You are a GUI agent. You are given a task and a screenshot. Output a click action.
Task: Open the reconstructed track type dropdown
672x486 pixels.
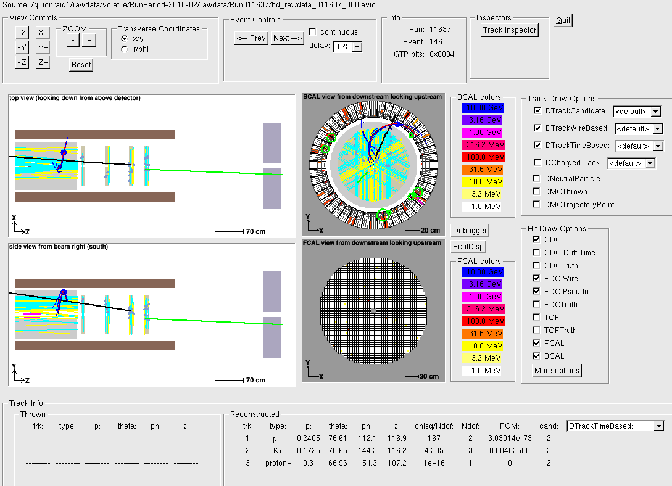pyautogui.click(x=615, y=426)
